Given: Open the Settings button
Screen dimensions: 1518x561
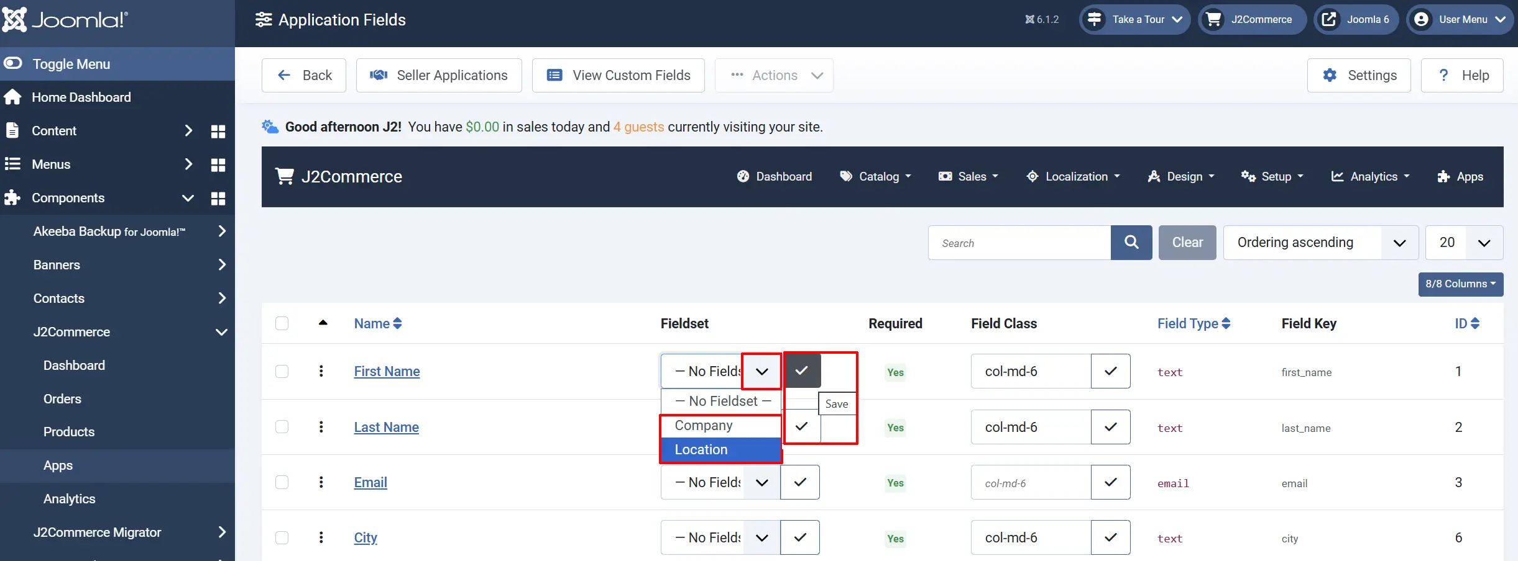Looking at the screenshot, I should [x=1359, y=76].
